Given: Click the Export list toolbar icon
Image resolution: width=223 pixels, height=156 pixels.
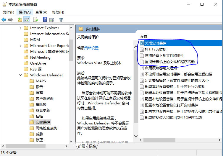Looking at the screenshot, I should pyautogui.click(x=36, y=19).
